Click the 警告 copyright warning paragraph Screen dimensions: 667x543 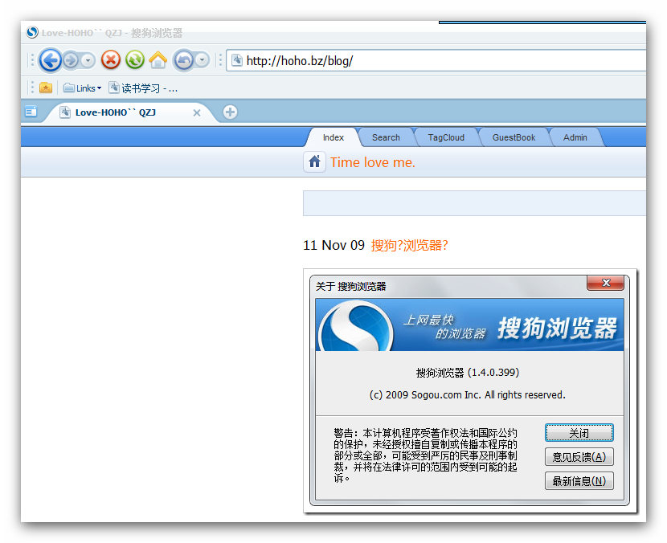425,455
